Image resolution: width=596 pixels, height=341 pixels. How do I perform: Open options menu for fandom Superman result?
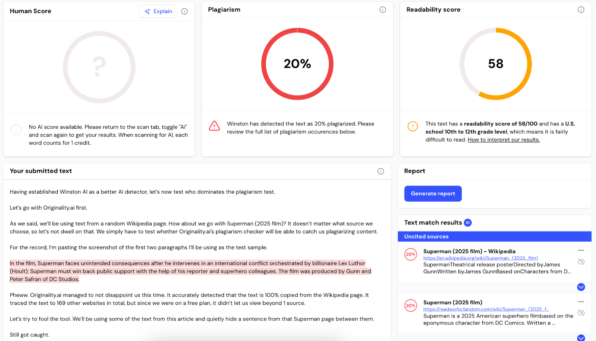(581, 302)
